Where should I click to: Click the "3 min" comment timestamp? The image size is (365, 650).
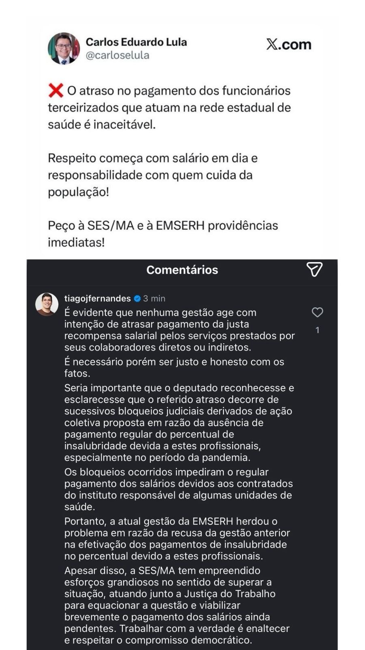154,299
